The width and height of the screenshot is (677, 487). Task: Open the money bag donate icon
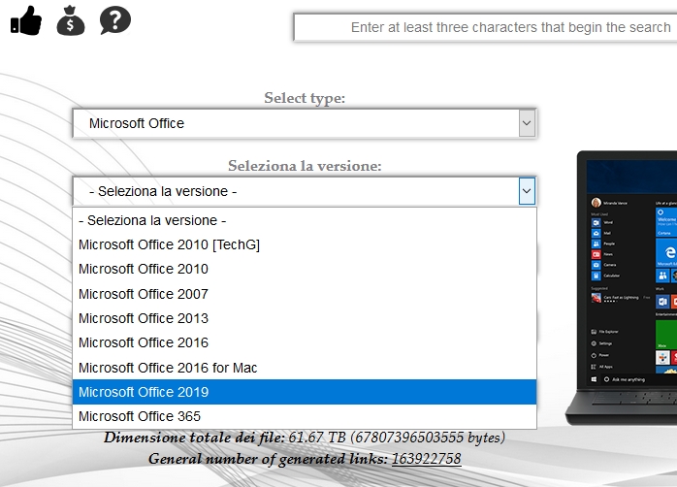71,20
